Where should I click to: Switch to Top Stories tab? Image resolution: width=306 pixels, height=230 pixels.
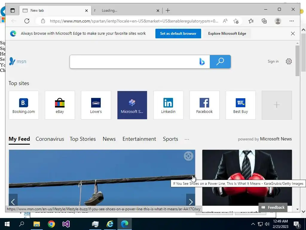click(x=83, y=139)
